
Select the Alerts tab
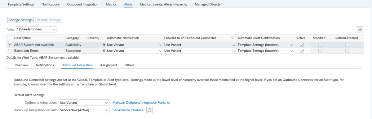click(x=128, y=4)
